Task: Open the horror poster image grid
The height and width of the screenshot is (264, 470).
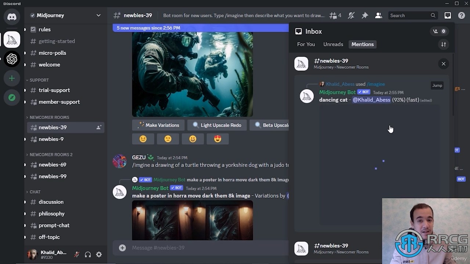Action: pyautogui.click(x=192, y=220)
